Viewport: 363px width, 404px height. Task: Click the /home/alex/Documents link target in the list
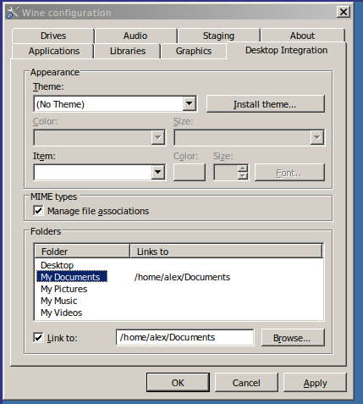(182, 277)
